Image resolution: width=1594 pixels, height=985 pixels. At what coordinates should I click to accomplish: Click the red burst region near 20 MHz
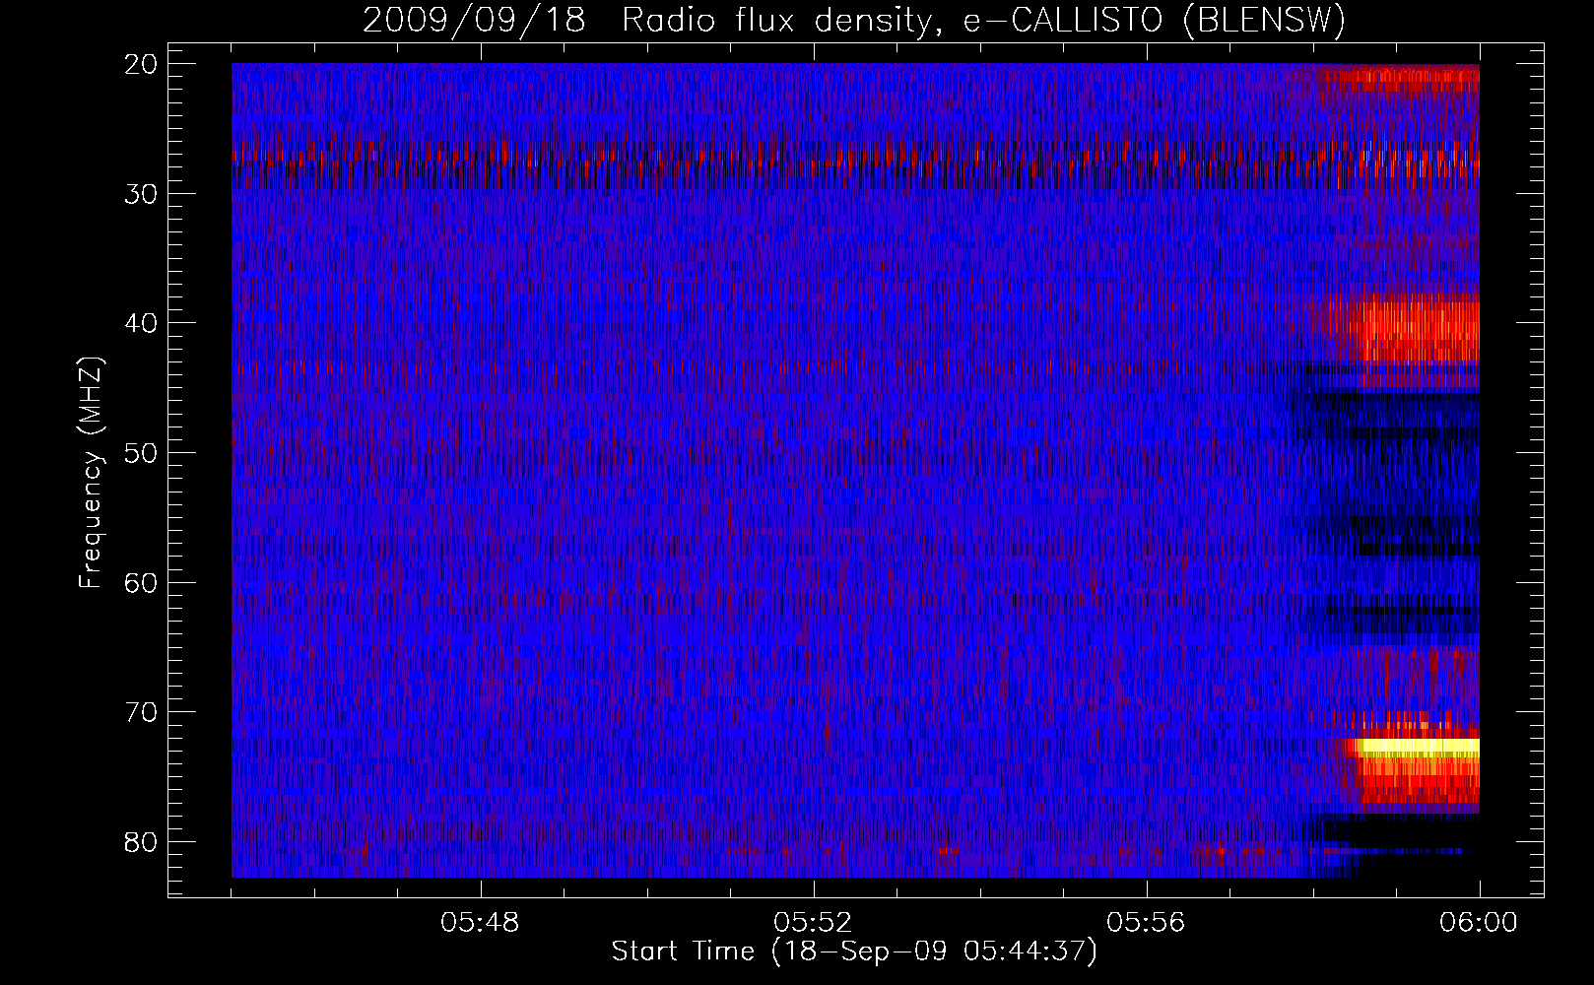pyautogui.click(x=1399, y=80)
